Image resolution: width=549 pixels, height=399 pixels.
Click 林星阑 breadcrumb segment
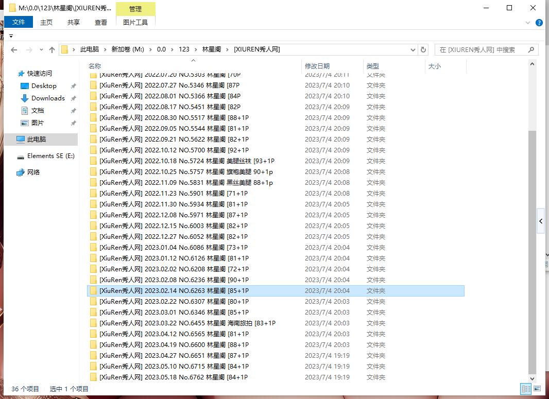point(212,49)
